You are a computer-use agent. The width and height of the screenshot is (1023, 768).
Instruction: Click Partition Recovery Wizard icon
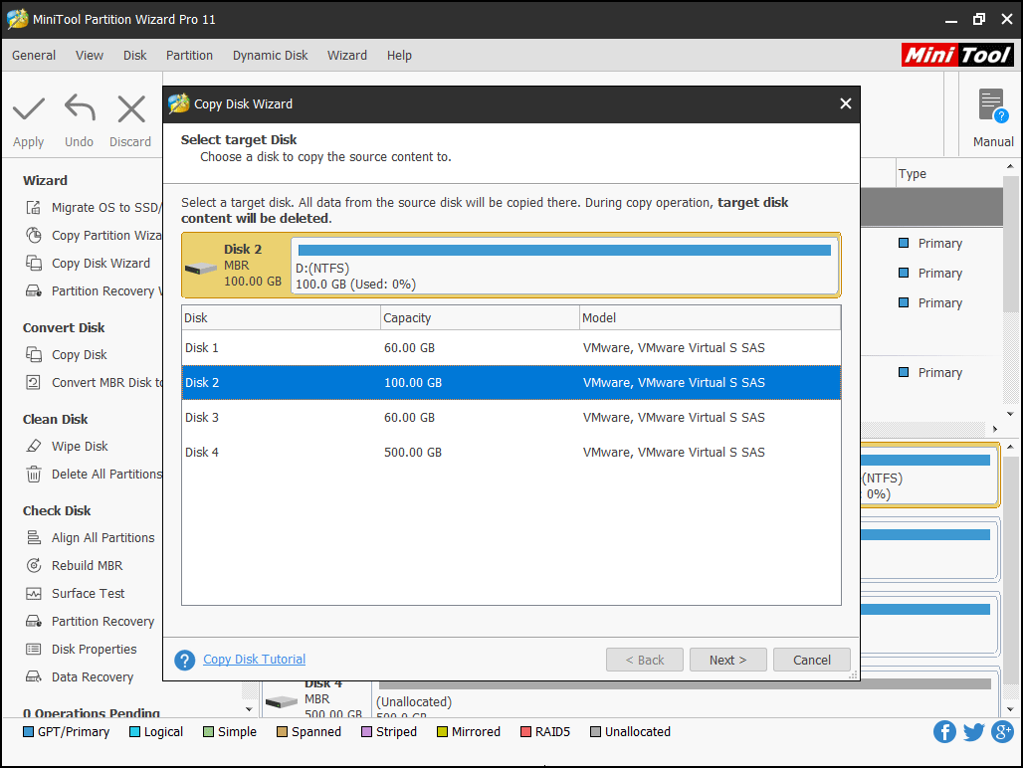pos(33,290)
